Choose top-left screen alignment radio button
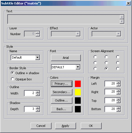The image size is (132, 133). click(95, 57)
